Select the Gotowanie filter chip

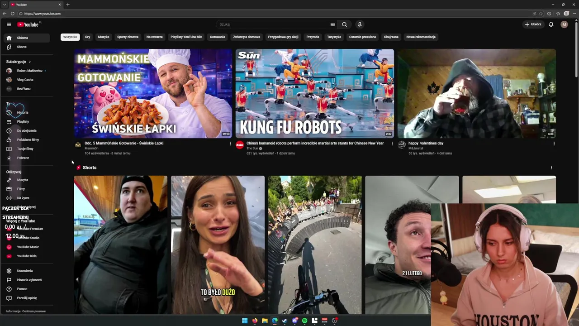pyautogui.click(x=218, y=37)
